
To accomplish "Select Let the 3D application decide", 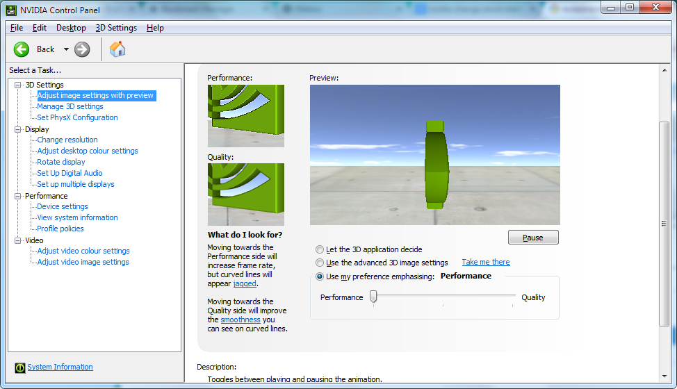I will tap(320, 249).
